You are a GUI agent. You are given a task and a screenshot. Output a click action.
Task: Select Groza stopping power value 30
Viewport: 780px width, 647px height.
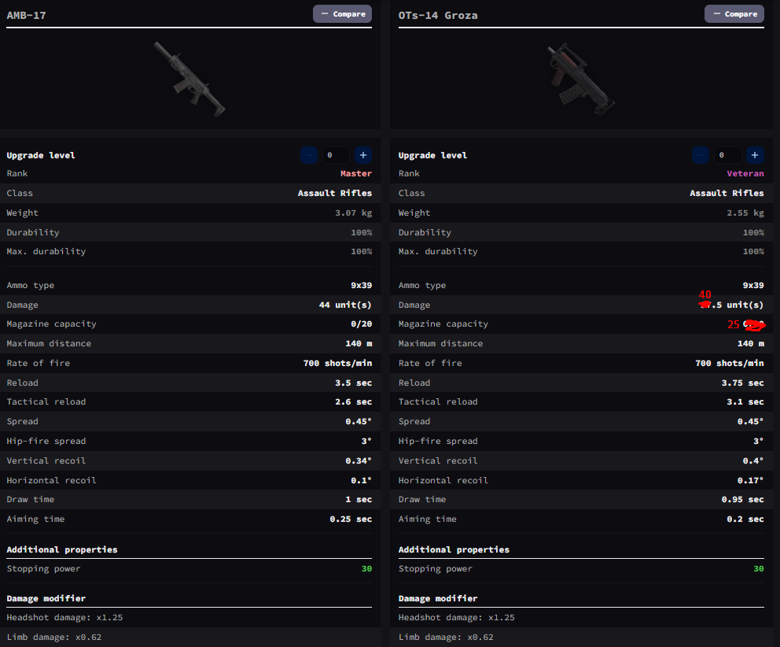click(759, 568)
